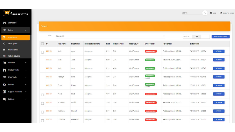Expand the Product Tools sidebar menu
The height and width of the screenshot is (132, 235).
[26, 70]
